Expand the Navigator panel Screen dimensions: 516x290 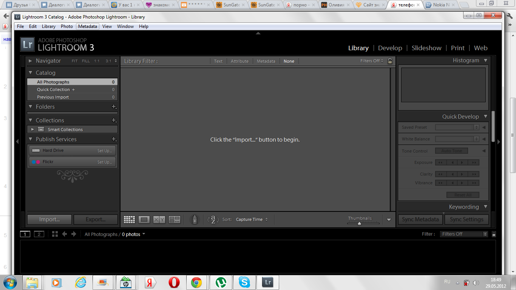(x=31, y=61)
